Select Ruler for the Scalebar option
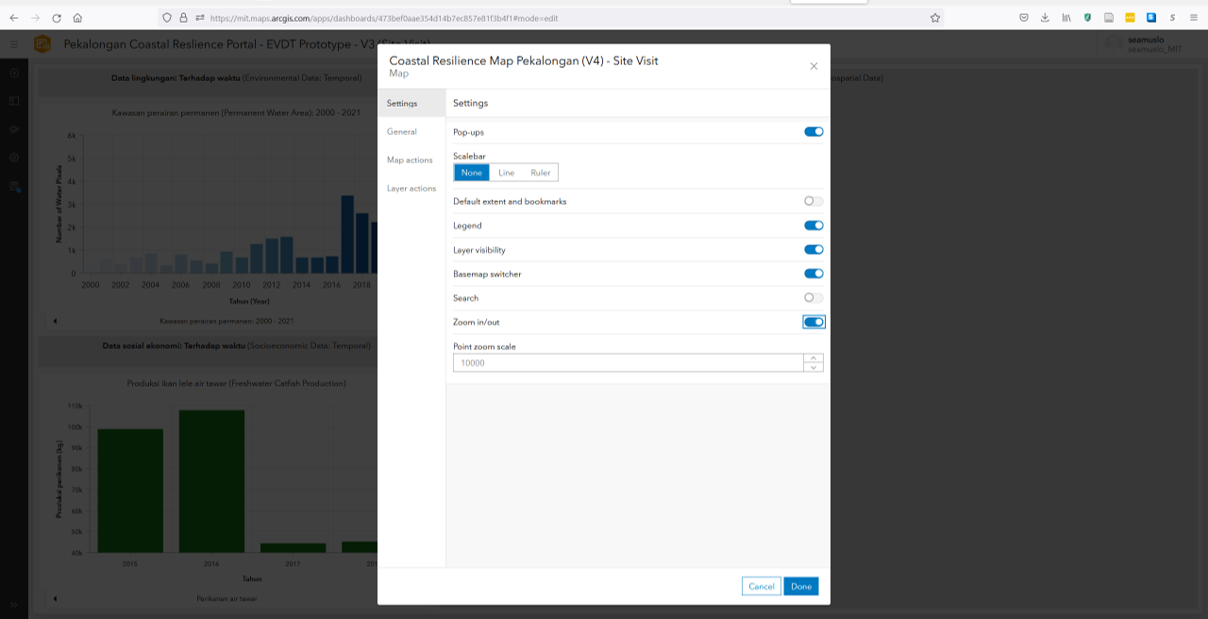Viewport: 1208px width, 619px height. point(540,172)
